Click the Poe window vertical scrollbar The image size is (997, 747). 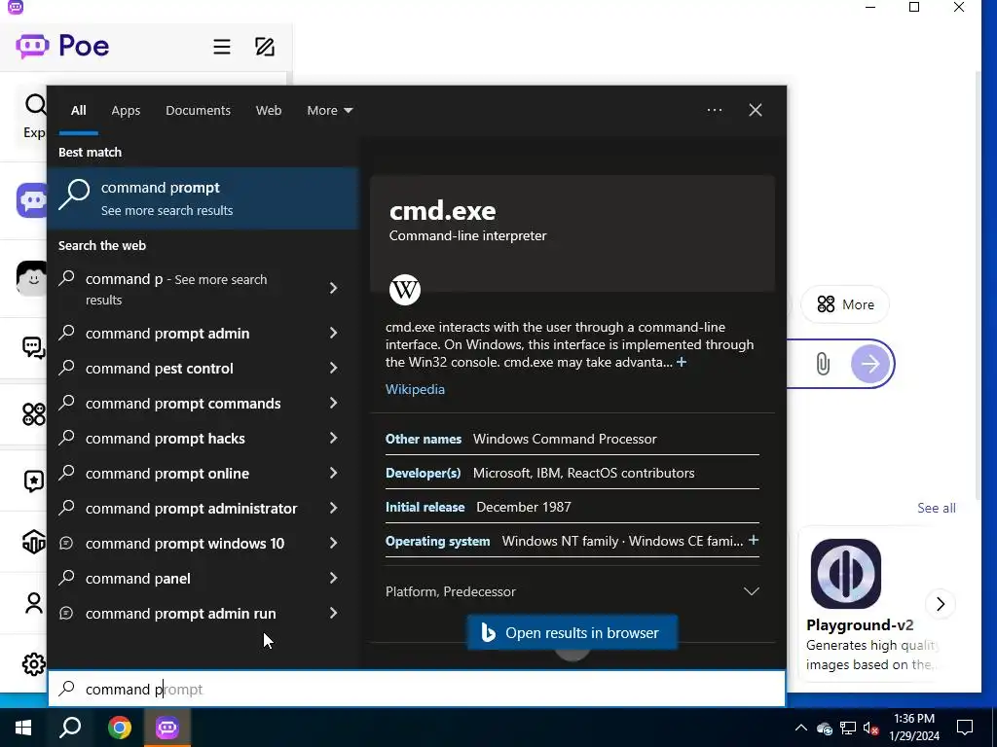(x=978, y=286)
